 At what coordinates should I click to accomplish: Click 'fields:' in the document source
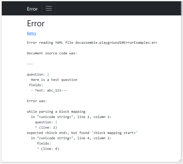pyautogui.click(x=36, y=85)
